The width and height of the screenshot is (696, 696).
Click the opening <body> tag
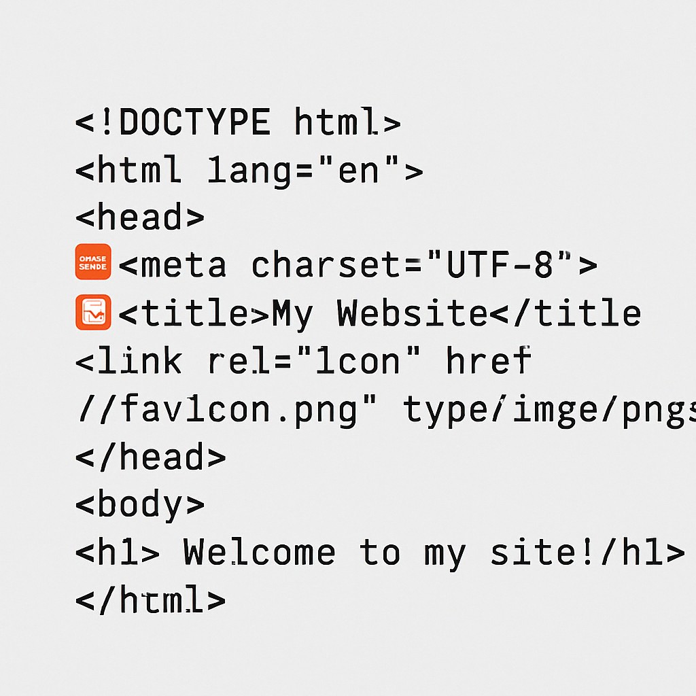tap(140, 506)
